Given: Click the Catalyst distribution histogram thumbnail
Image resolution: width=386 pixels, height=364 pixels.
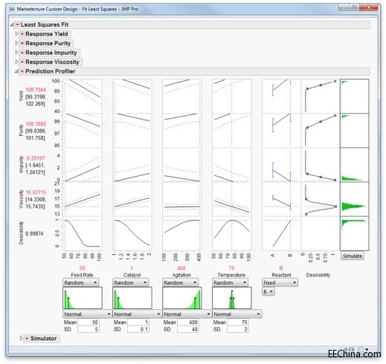Looking at the screenshot, I should [x=132, y=298].
